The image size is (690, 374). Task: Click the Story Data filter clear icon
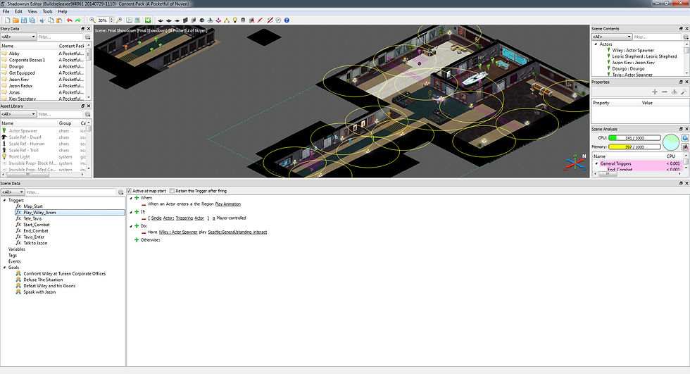[x=87, y=37]
